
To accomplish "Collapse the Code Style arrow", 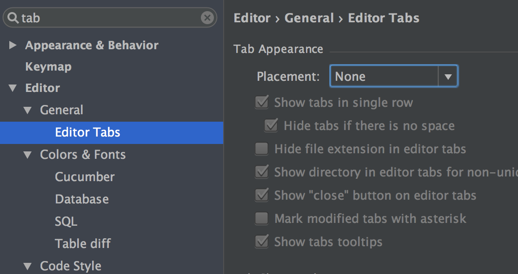I will pyautogui.click(x=27, y=266).
